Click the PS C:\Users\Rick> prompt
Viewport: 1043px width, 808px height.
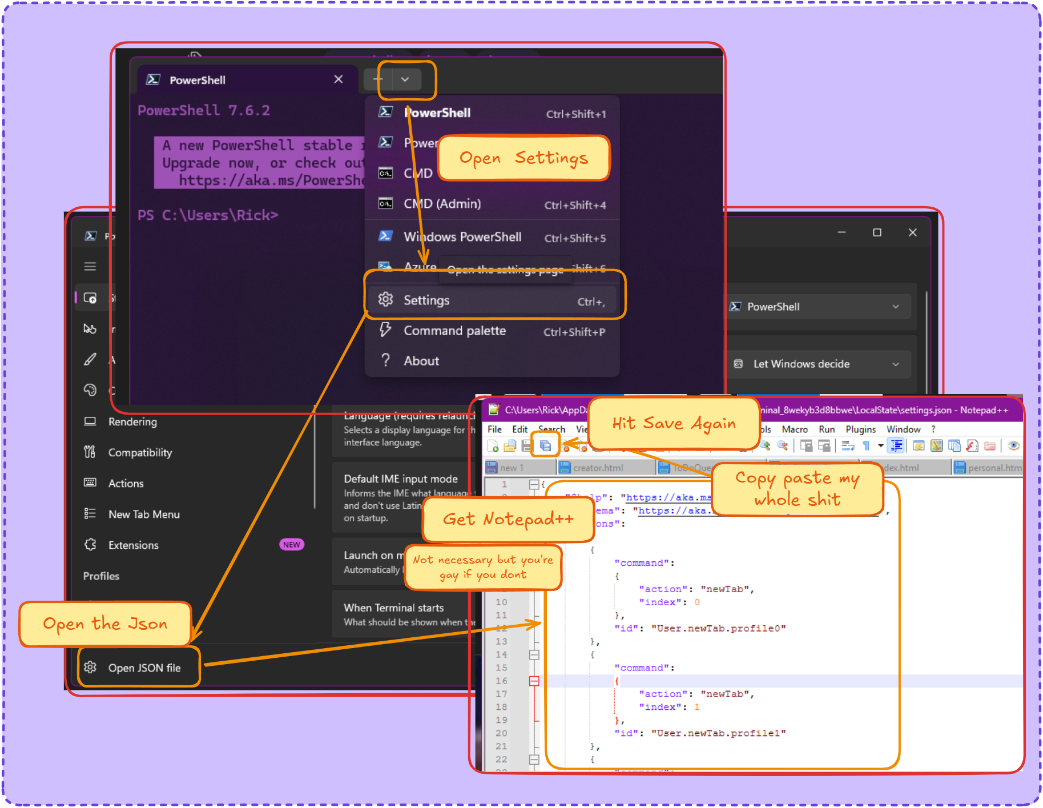[x=208, y=215]
